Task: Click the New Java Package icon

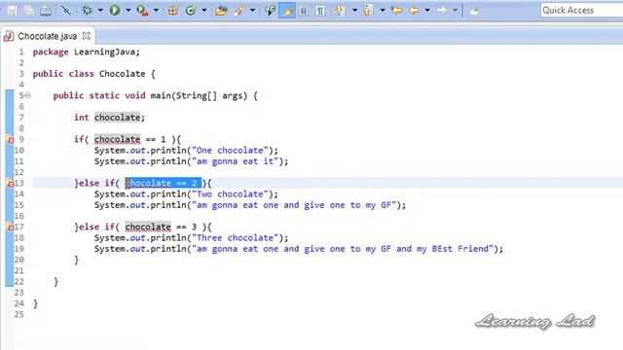Action: [x=173, y=11]
